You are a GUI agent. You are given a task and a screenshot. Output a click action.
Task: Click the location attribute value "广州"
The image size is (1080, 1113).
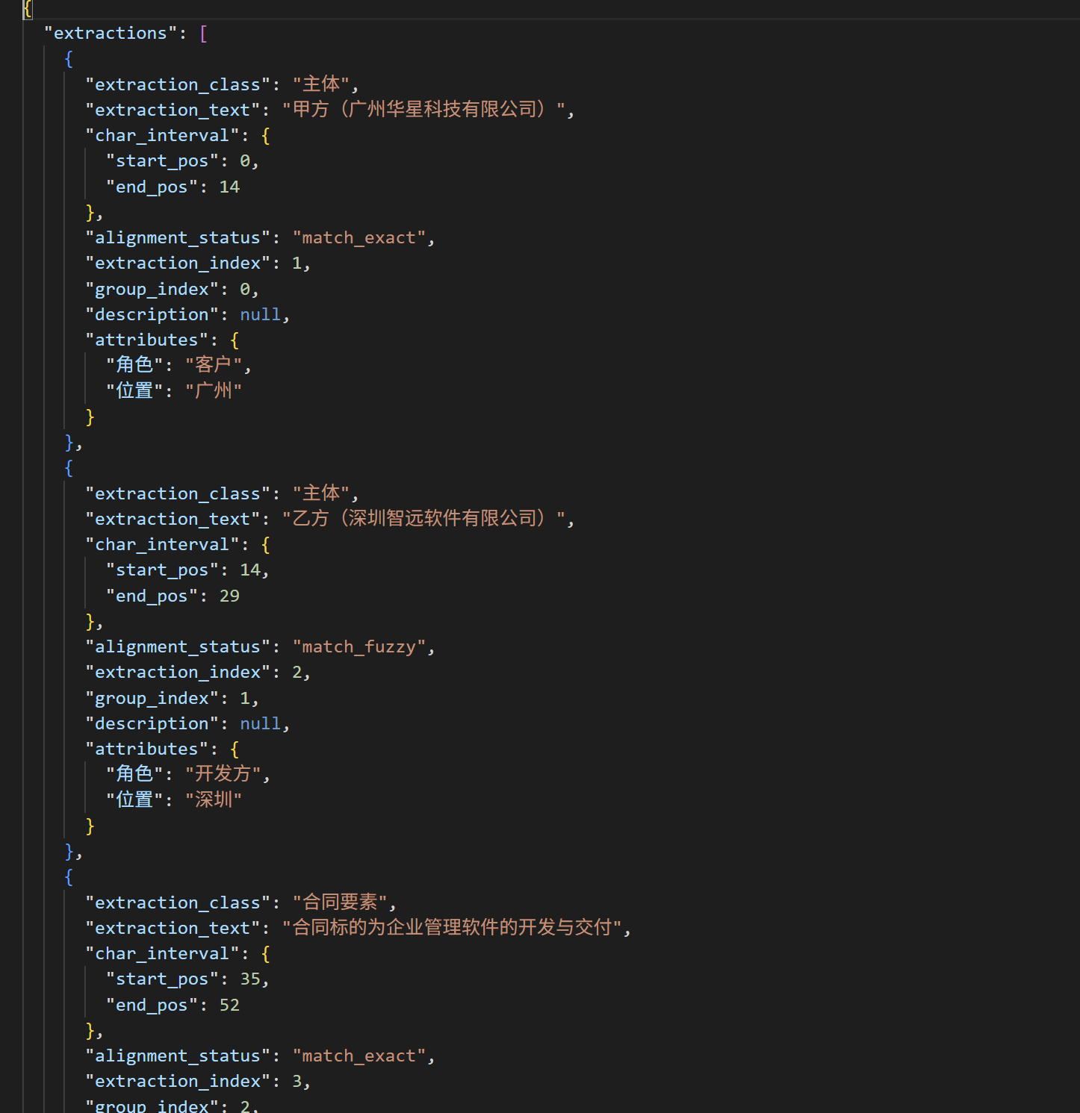(214, 391)
